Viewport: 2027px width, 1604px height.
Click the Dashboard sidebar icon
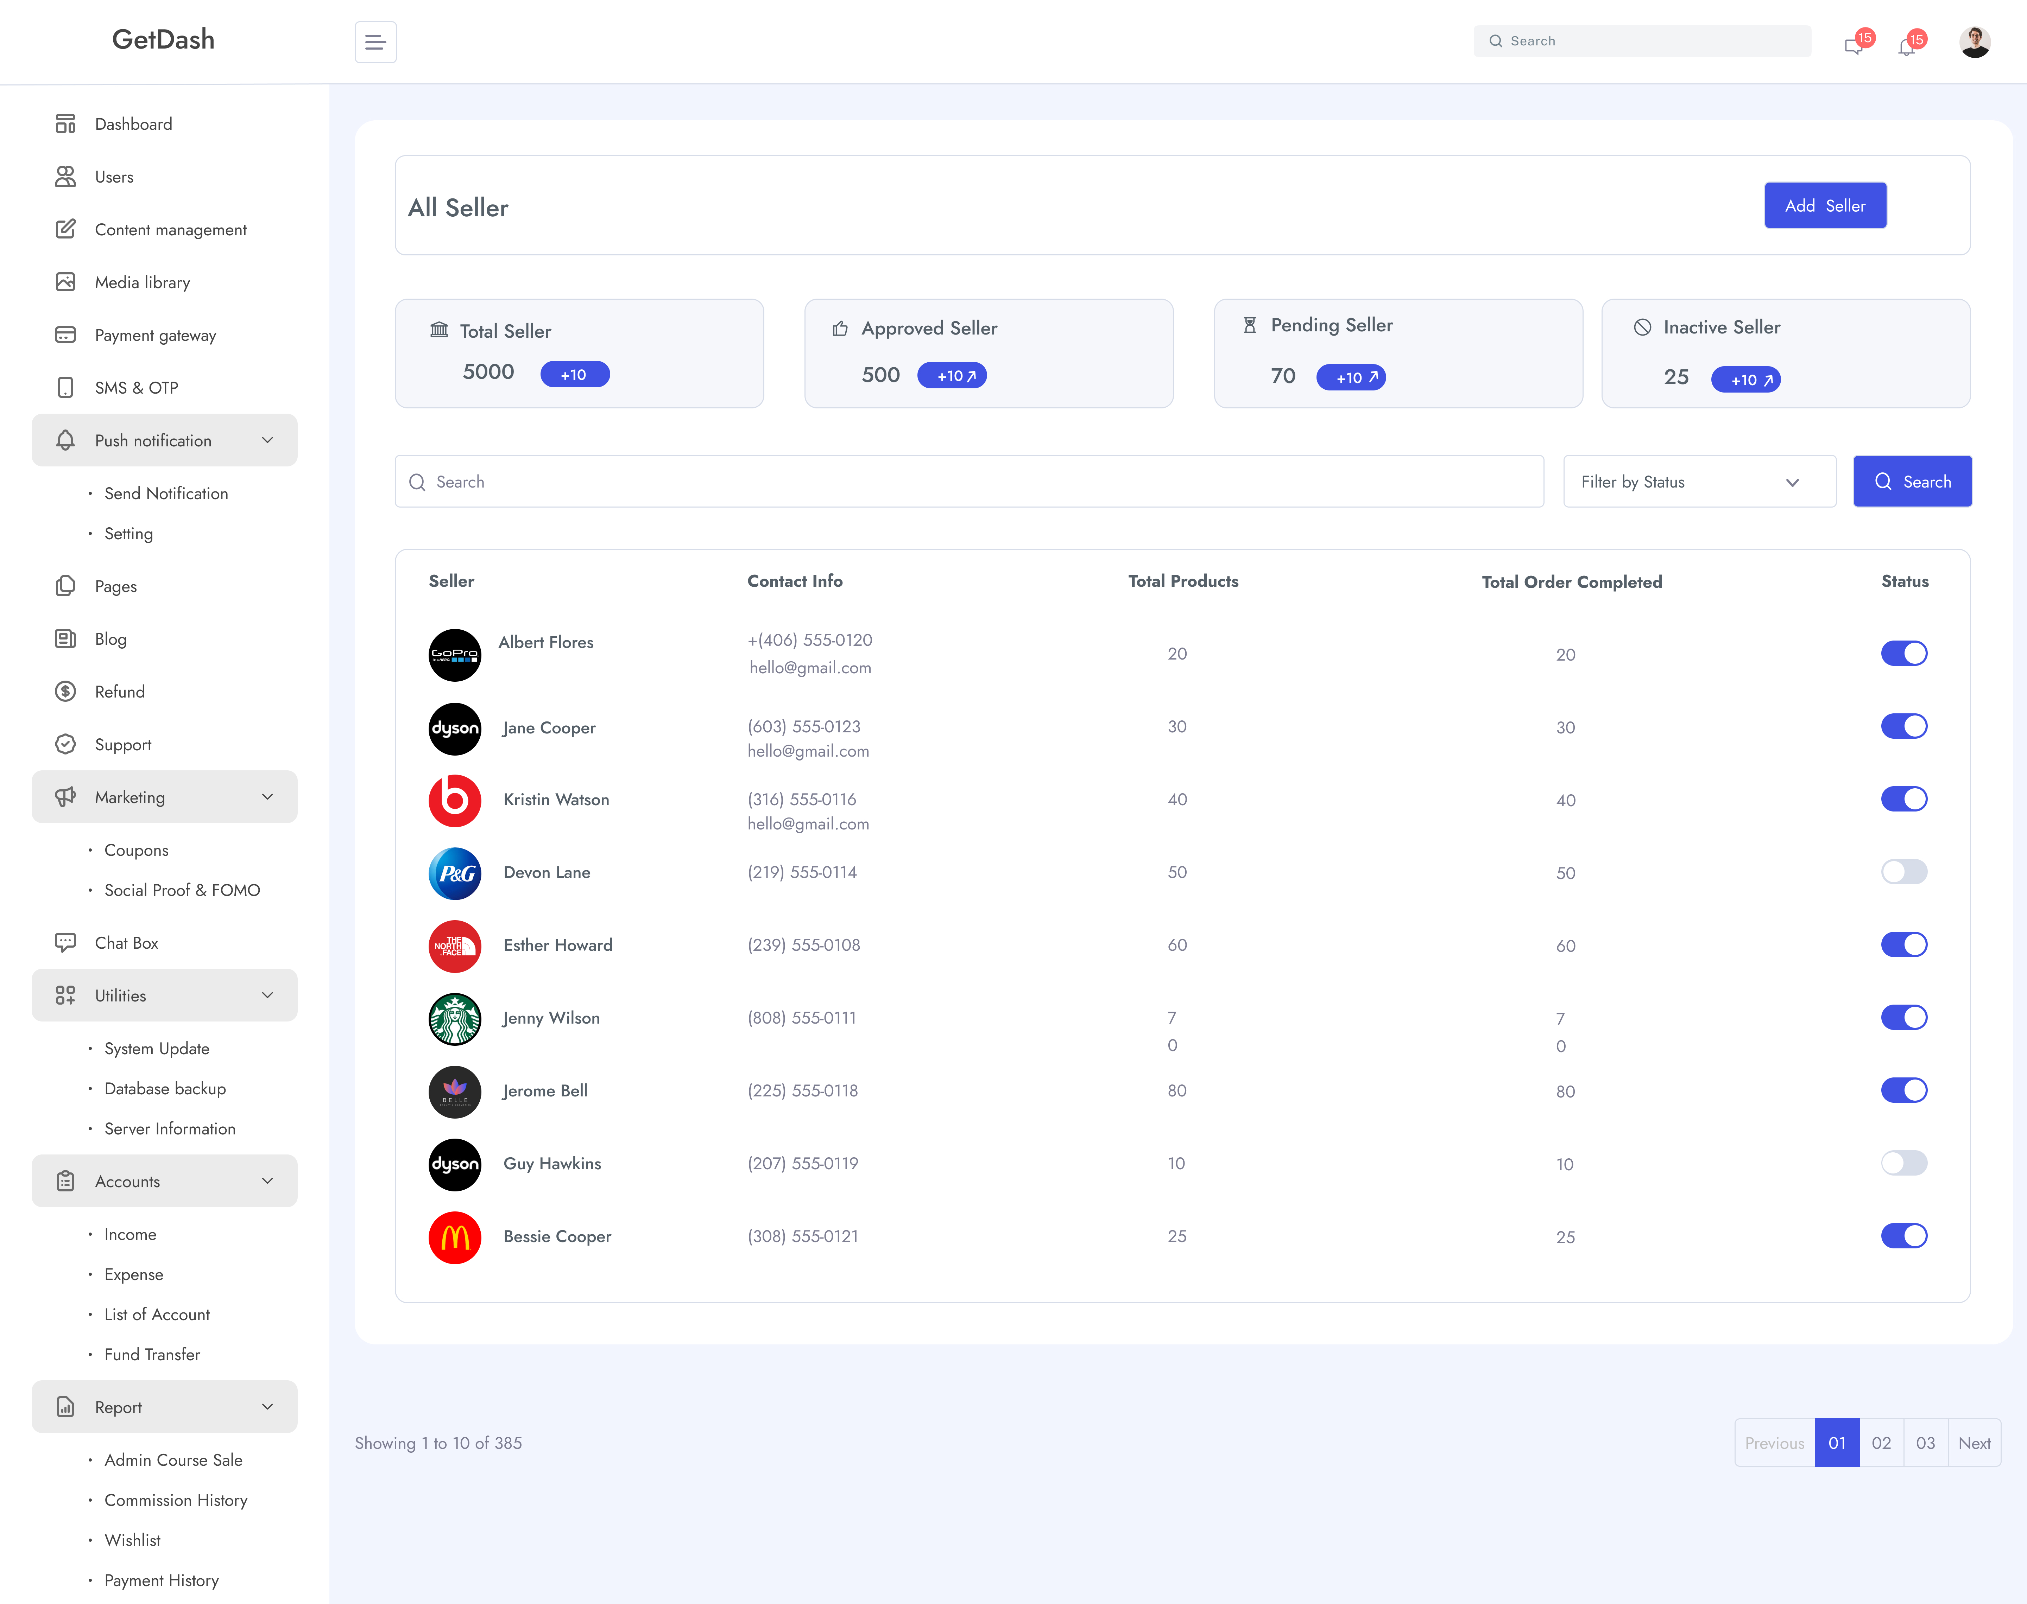tap(65, 124)
